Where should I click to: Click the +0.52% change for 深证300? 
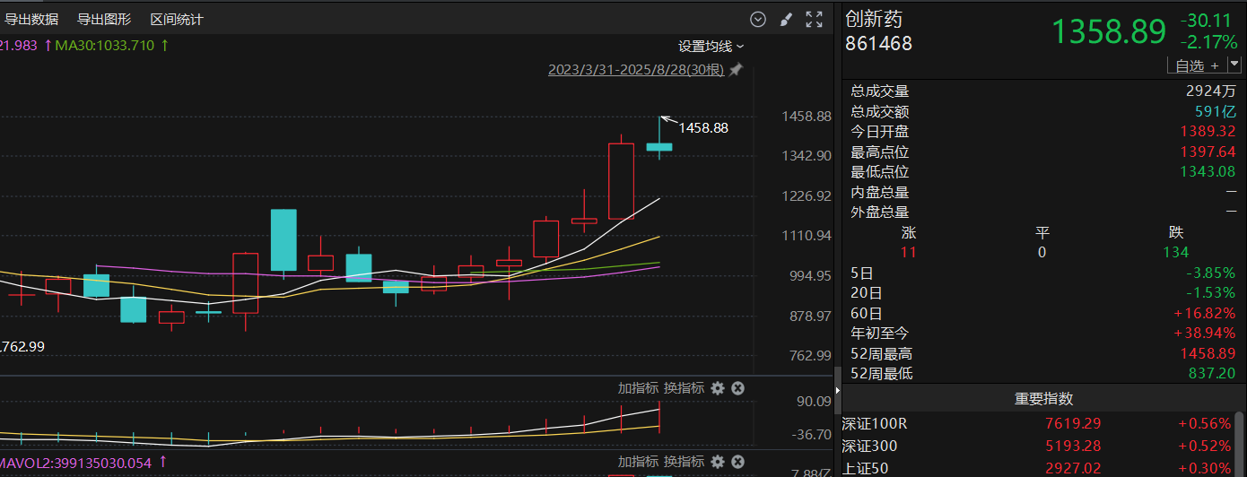coord(1205,446)
